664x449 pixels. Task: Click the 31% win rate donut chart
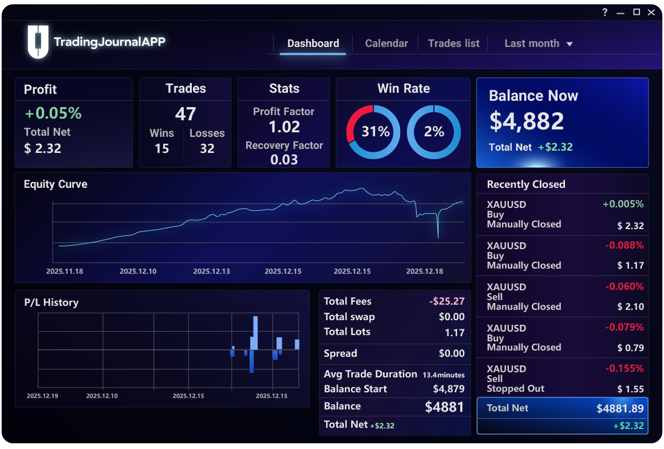(373, 132)
